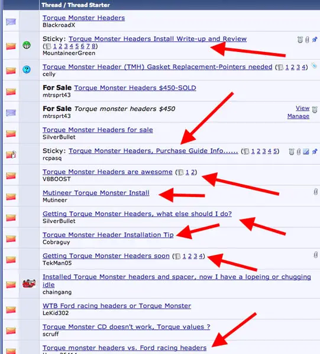
Task: Click the blue checkmark icon in Purchase Guide row
Action: 306,152
